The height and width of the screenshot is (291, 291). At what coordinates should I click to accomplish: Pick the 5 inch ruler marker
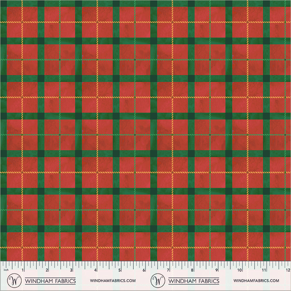point(120,270)
